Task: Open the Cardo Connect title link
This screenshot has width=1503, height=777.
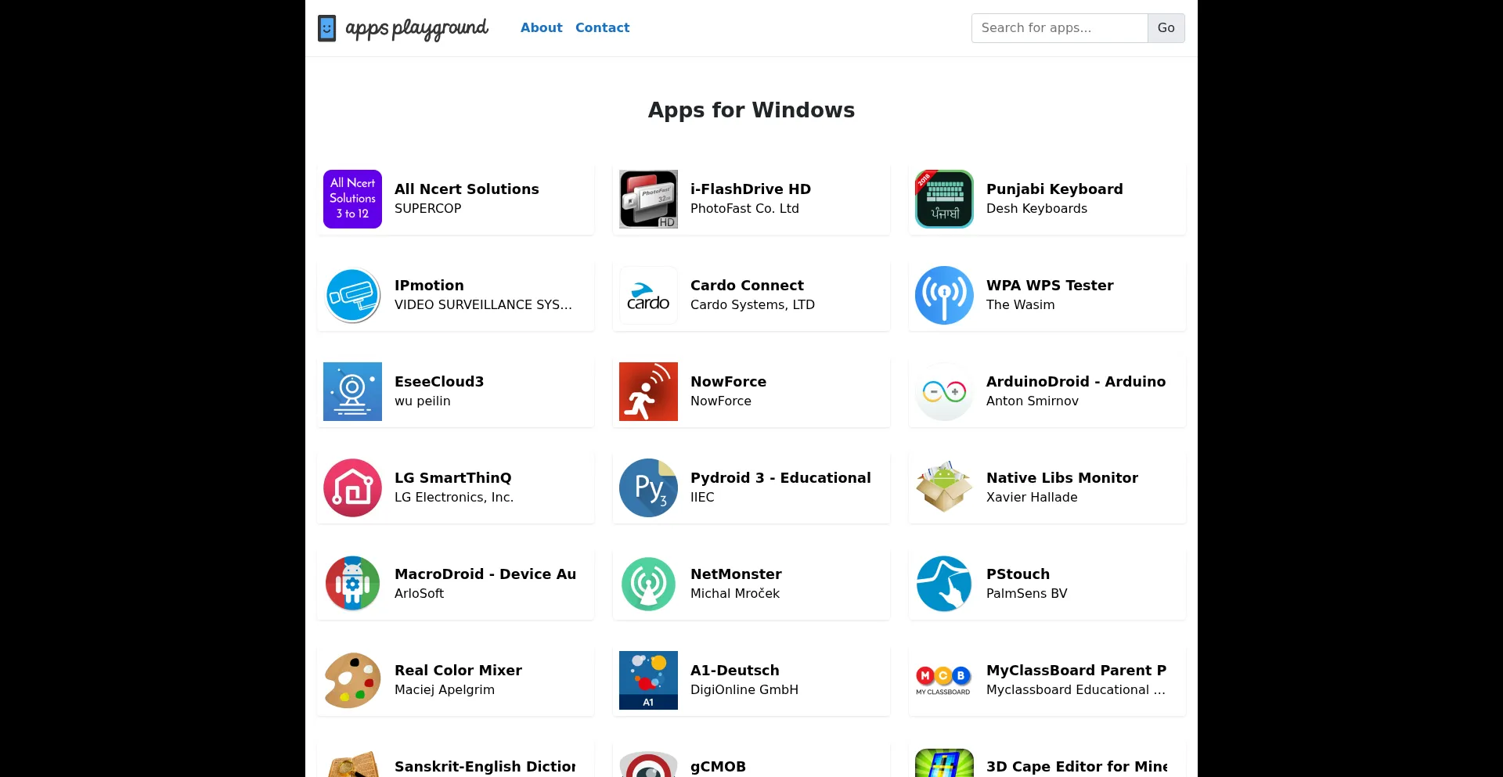Action: click(x=747, y=286)
